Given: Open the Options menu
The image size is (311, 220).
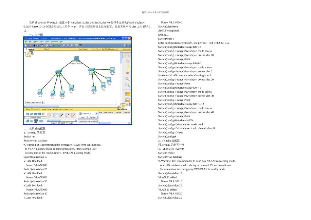Looking at the screenshot, I should (x=36, y=42).
